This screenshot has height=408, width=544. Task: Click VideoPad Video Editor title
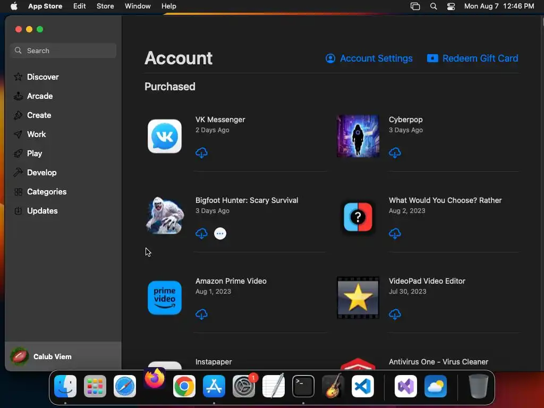pos(427,281)
